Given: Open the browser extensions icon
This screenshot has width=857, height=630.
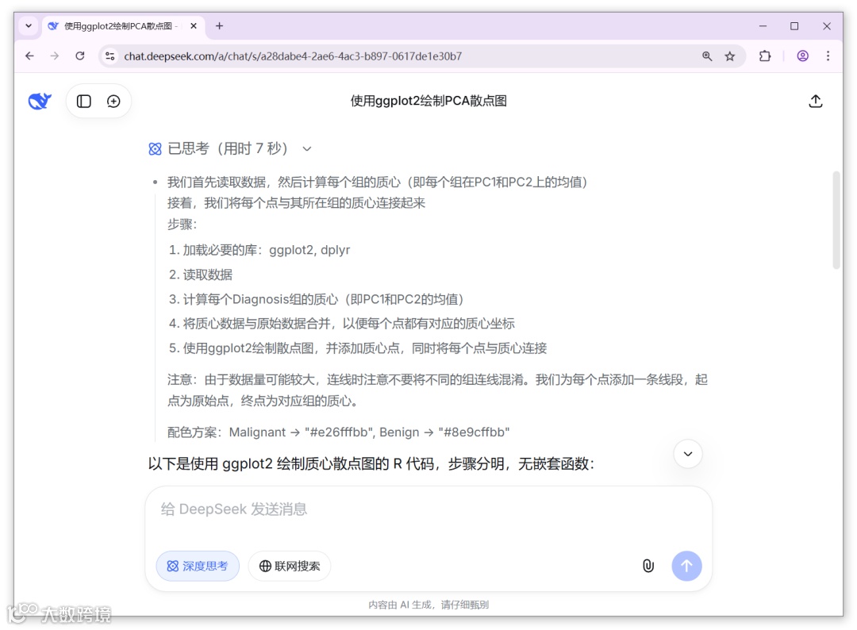Looking at the screenshot, I should pyautogui.click(x=765, y=56).
